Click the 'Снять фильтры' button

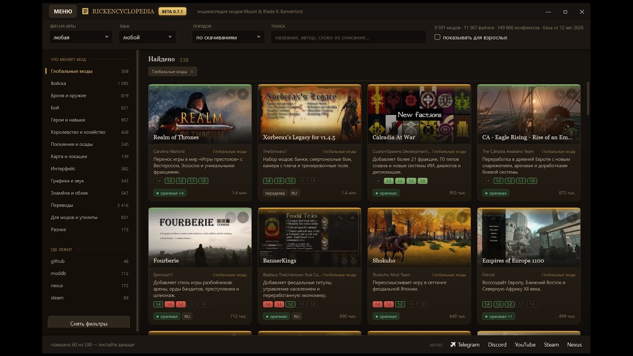pyautogui.click(x=89, y=323)
